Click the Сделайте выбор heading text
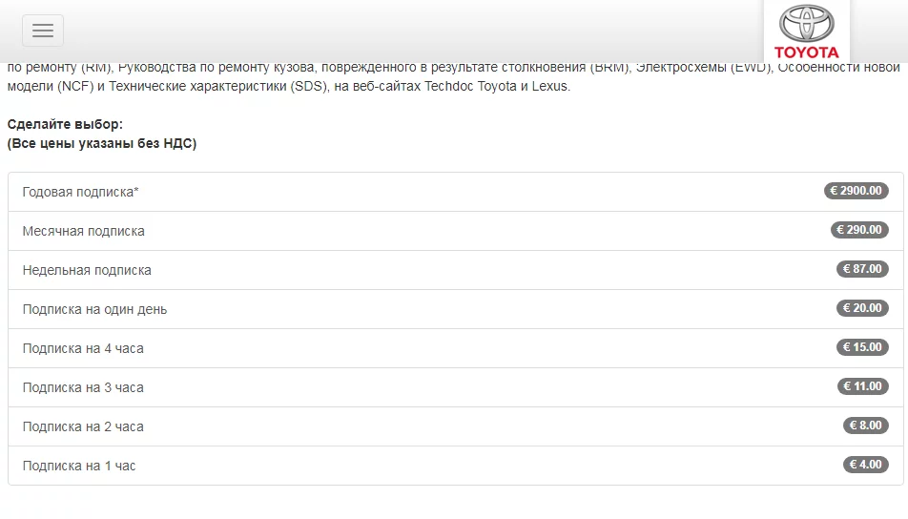Screen dimensions: 908x519 (x=65, y=124)
